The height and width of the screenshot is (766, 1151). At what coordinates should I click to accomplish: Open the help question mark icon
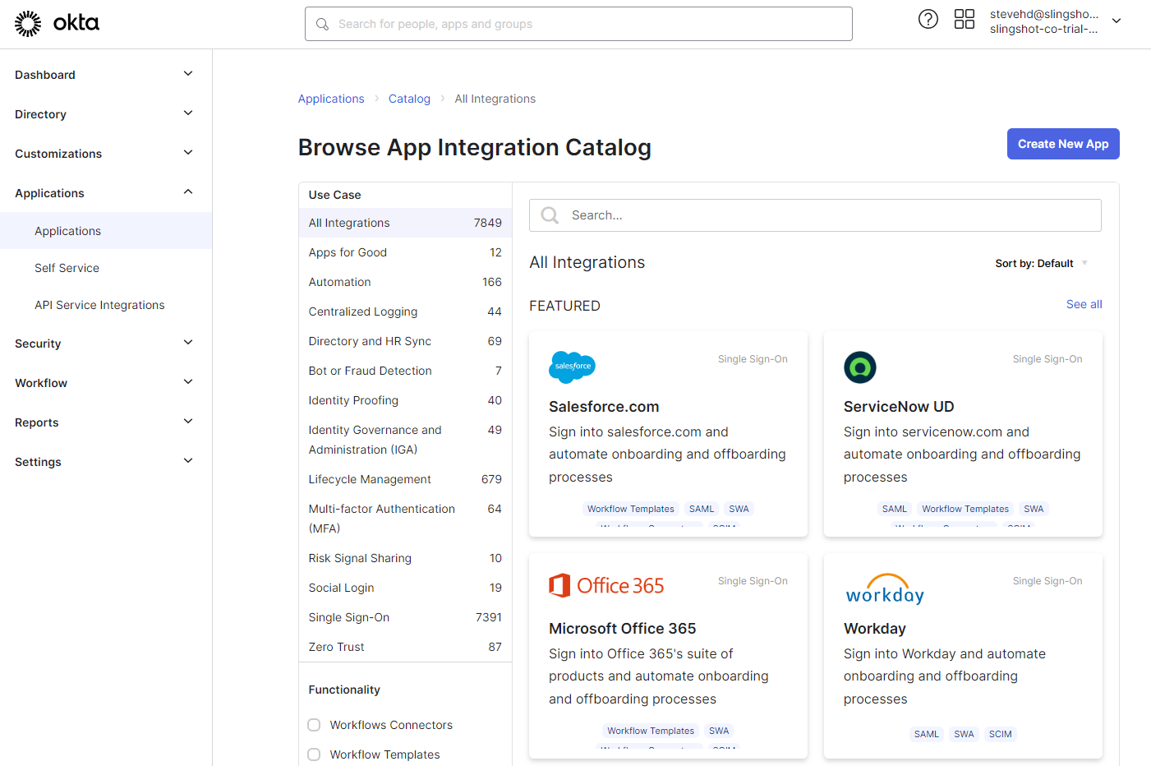point(928,19)
